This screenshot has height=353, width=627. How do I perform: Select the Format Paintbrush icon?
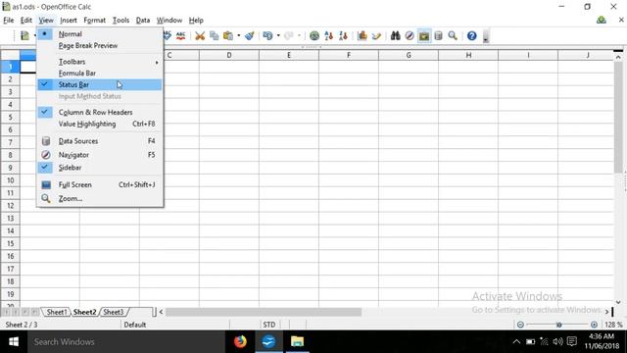250,36
